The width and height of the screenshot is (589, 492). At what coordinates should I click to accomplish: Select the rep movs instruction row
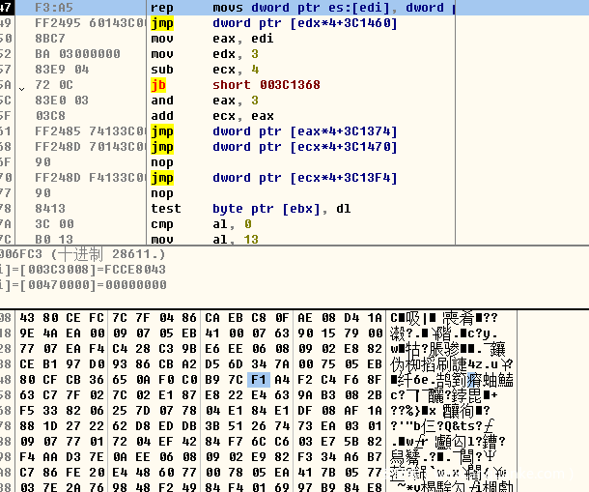click(x=290, y=8)
